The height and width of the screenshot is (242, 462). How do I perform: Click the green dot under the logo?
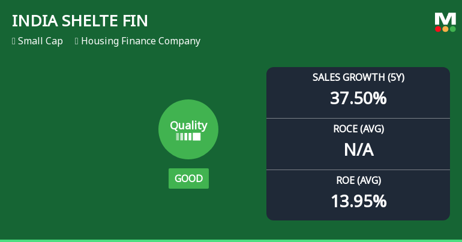coord(452,29)
